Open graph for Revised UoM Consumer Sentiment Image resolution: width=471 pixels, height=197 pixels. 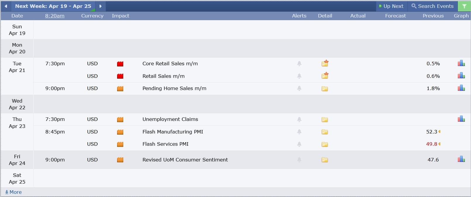click(461, 159)
